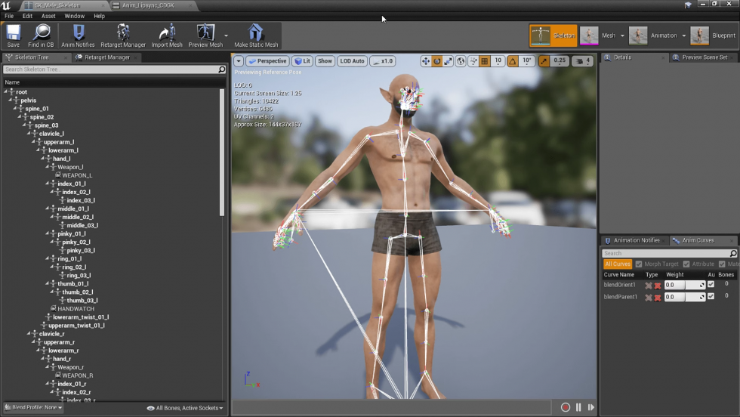Viewport: 740px width, 417px height.
Task: Toggle world/local coordinate globe icon
Action: 461,61
